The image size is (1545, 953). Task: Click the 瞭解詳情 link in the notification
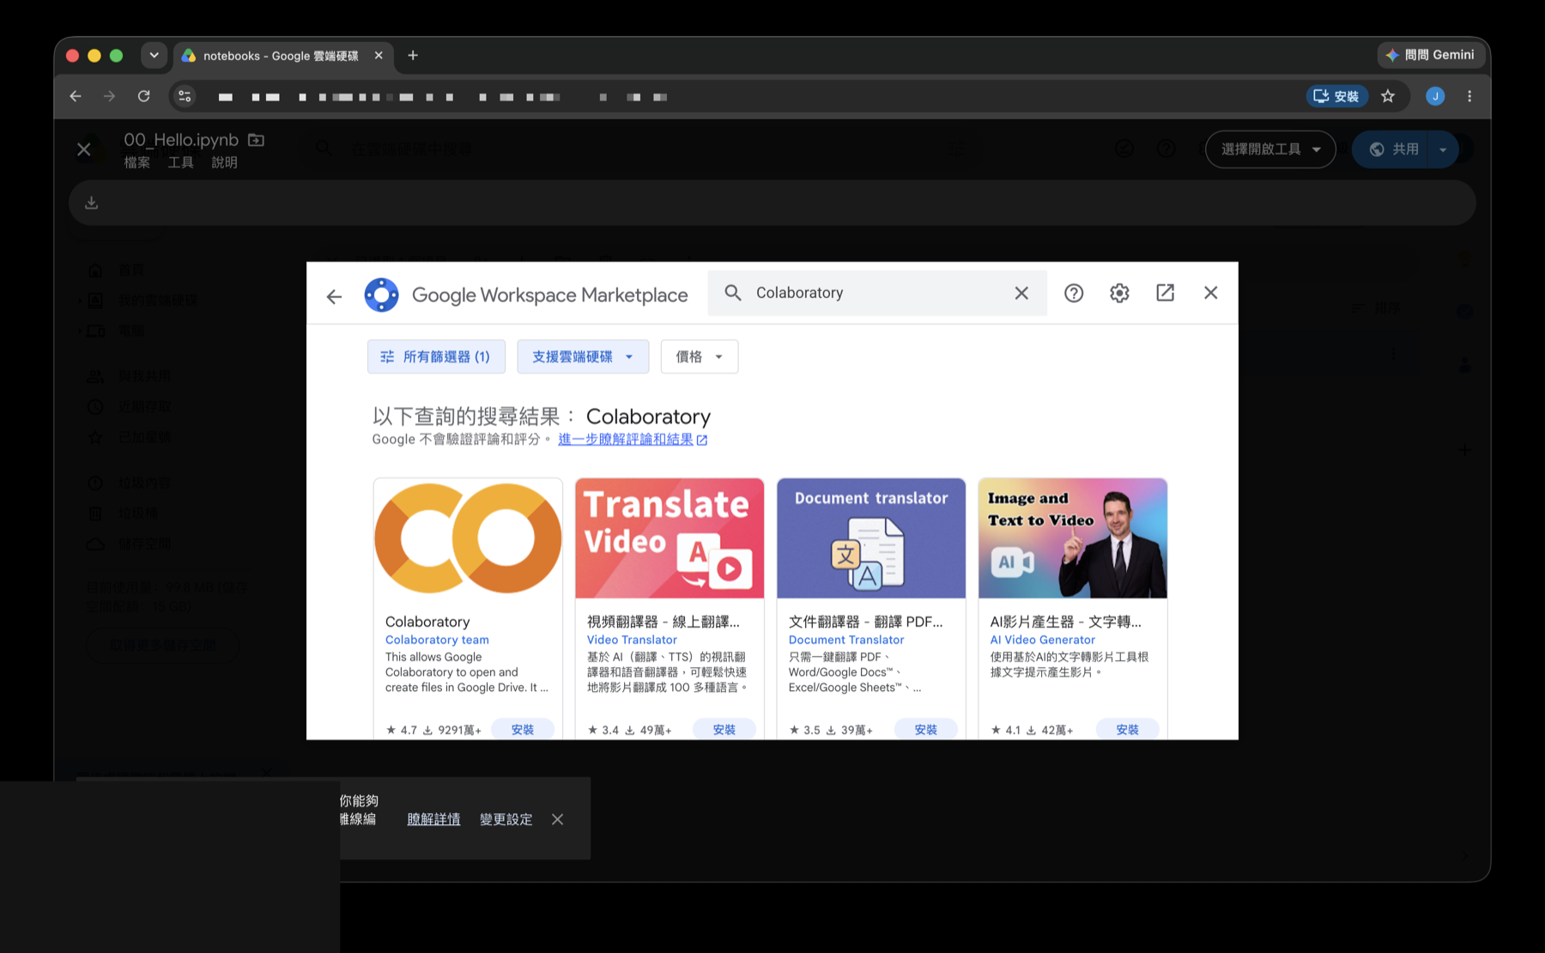(433, 819)
